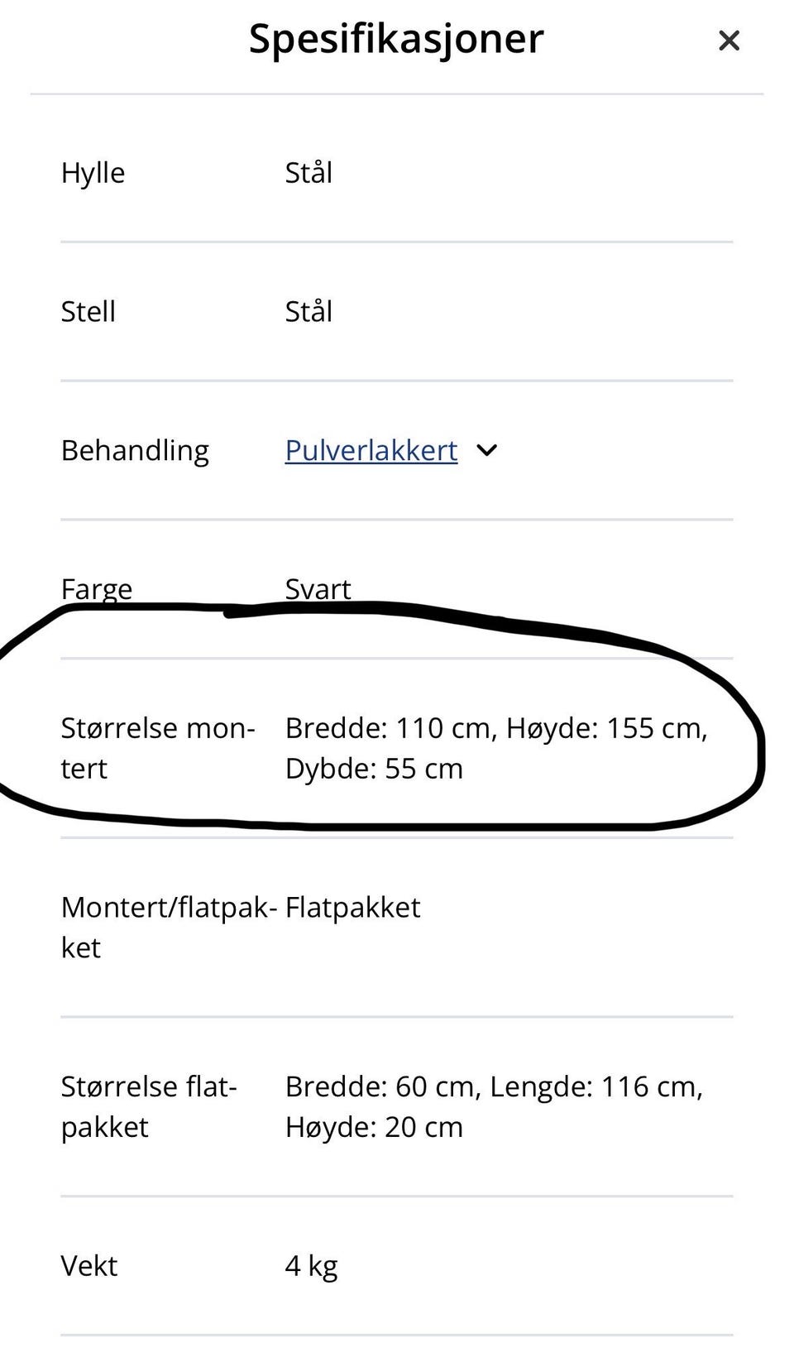Click the Farge label
Image resolution: width=794 pixels, height=1362 pixels.
tap(96, 590)
